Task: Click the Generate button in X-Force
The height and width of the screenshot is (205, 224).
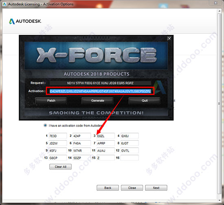Action: point(98,101)
